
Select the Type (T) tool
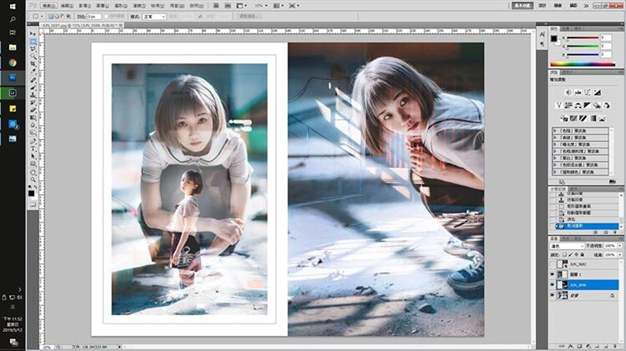(33, 148)
